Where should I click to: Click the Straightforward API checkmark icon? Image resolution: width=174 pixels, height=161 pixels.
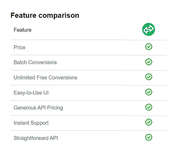(149, 137)
